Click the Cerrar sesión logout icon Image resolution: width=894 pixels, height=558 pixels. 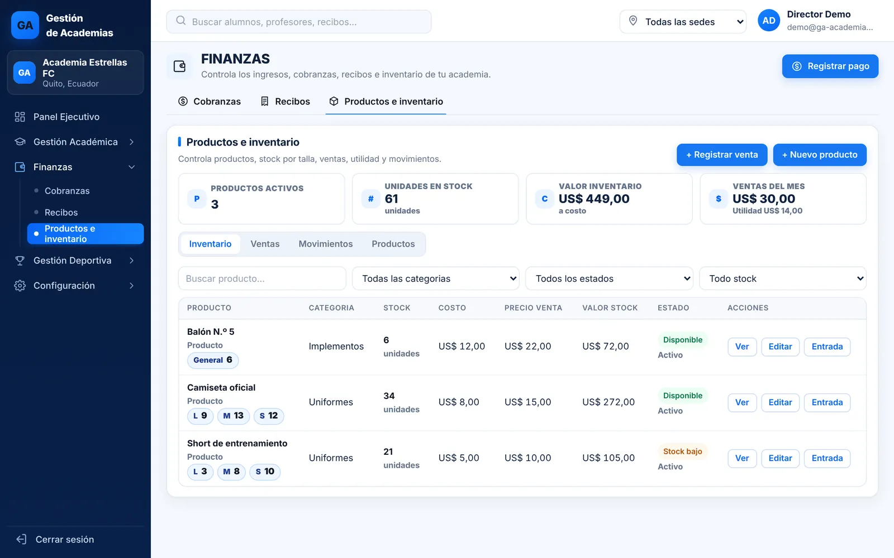point(21,539)
